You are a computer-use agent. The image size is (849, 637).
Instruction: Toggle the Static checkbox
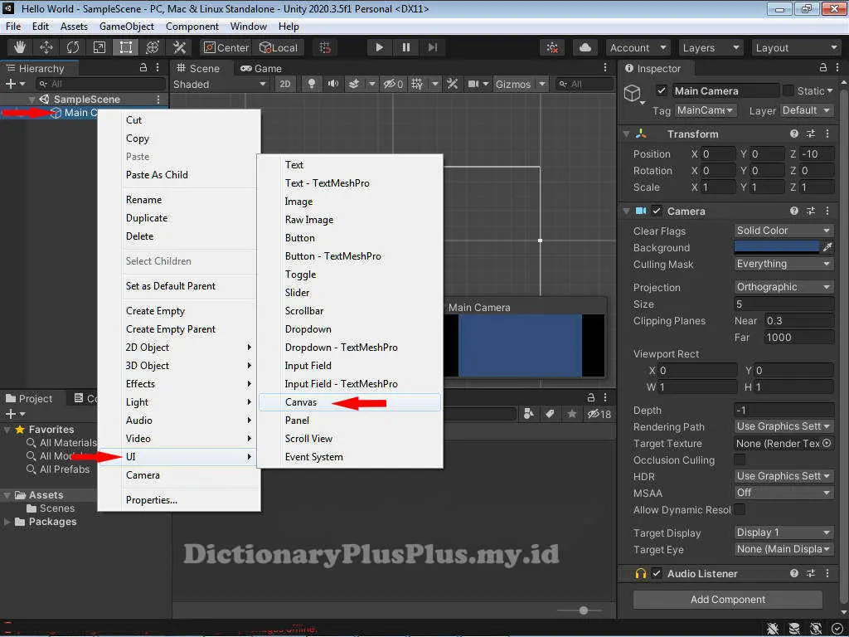(788, 90)
